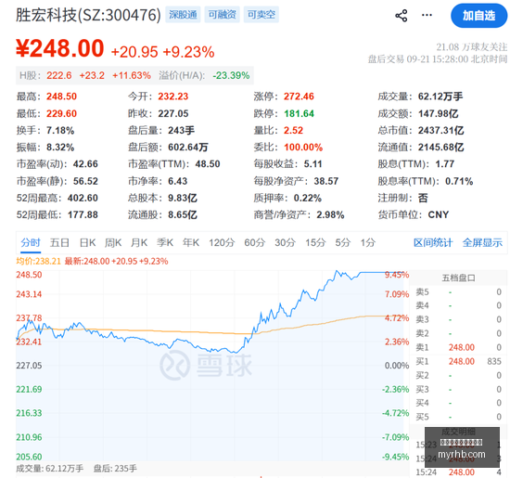Screen dimensions: 510x478
Task: Click the 涨停 value 272.46
Action: click(x=299, y=97)
